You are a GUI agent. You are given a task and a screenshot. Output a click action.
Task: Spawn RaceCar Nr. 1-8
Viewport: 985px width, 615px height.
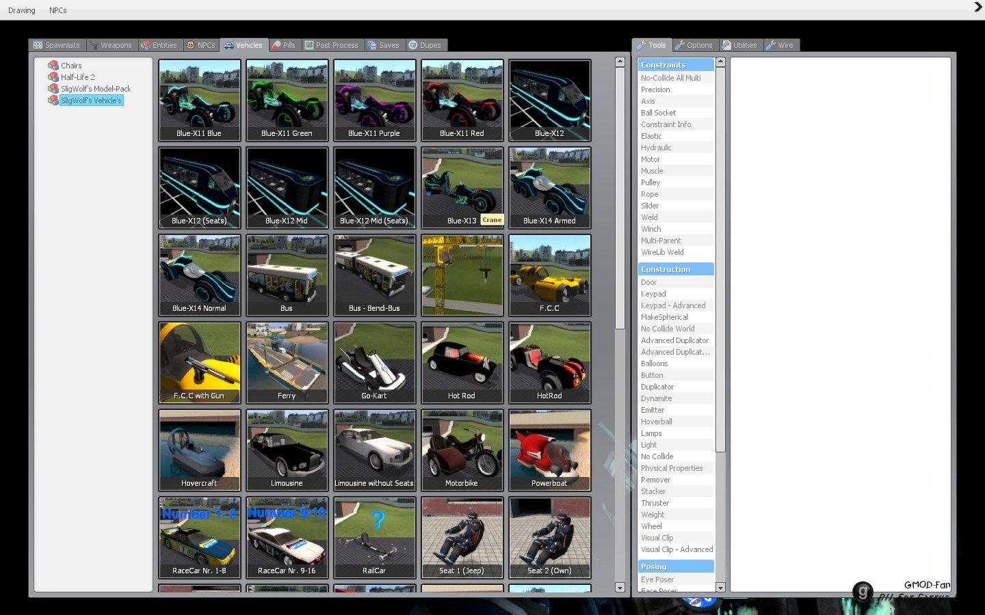(x=199, y=538)
